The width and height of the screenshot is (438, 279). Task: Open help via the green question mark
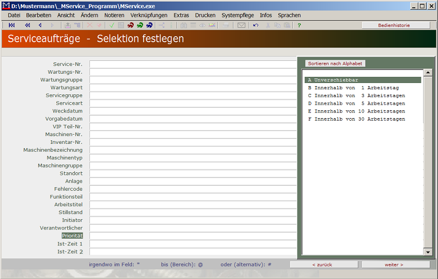point(299,25)
